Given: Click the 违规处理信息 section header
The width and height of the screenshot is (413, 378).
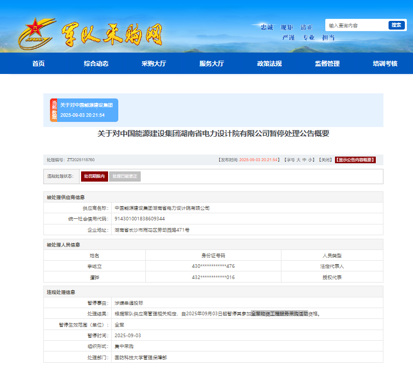Looking at the screenshot, I should tap(61, 292).
